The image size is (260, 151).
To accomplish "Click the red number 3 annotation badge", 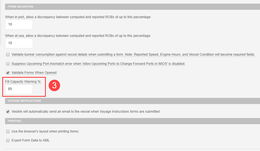I will click(x=54, y=86).
